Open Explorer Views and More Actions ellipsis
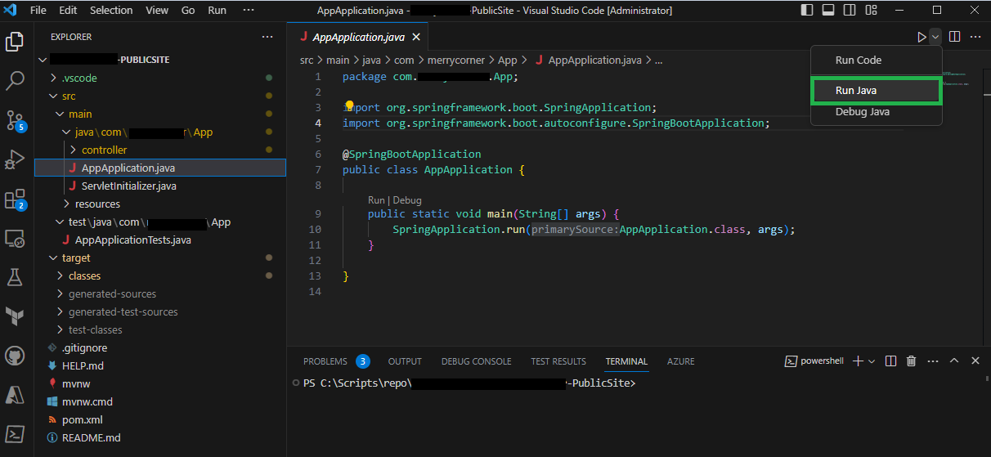Image resolution: width=991 pixels, height=457 pixels. [267, 37]
